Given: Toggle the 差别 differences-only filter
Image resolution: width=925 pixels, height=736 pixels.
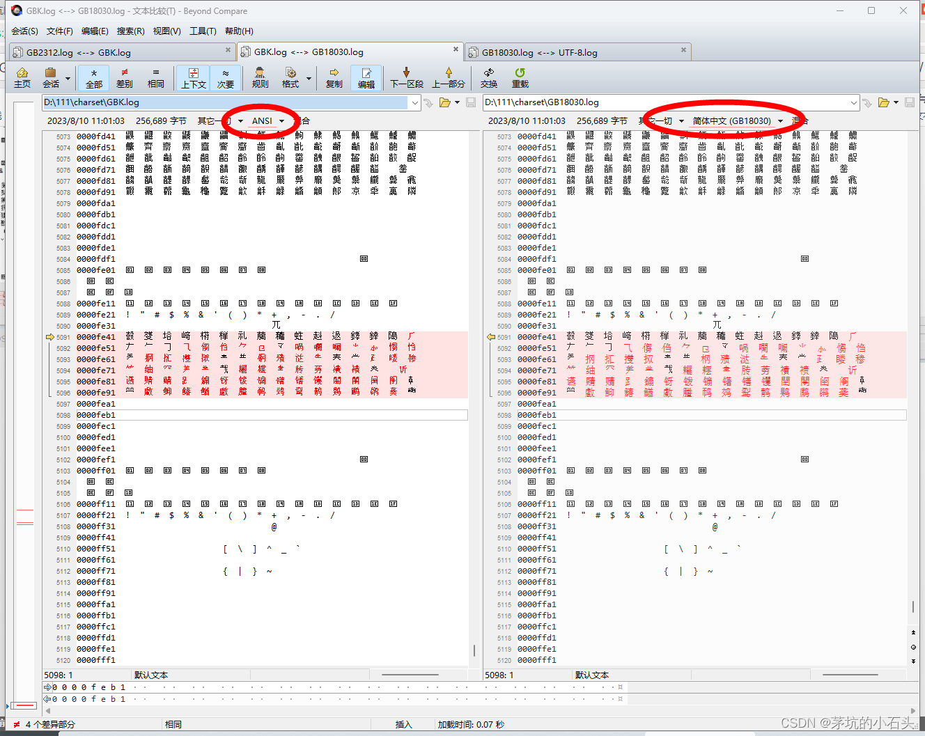Looking at the screenshot, I should (x=125, y=77).
